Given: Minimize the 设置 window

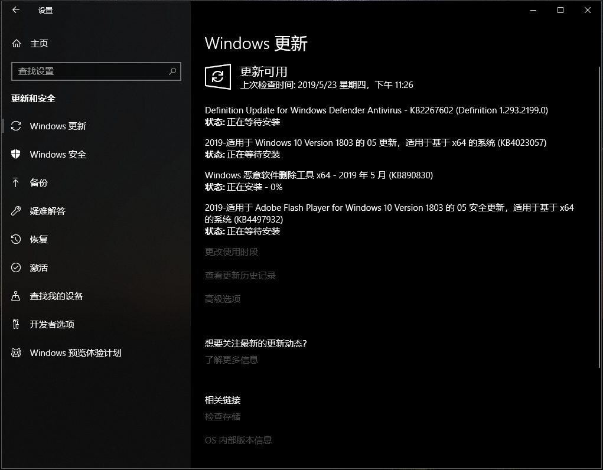Looking at the screenshot, I should 533,11.
